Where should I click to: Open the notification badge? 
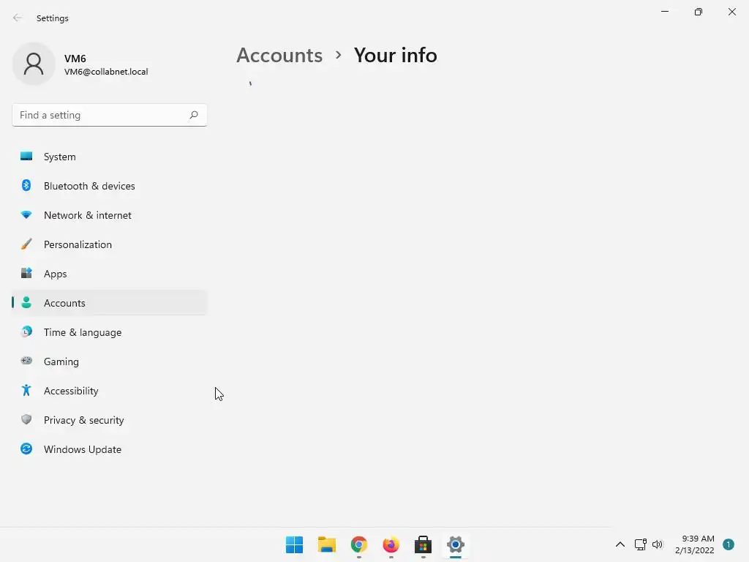(x=729, y=544)
